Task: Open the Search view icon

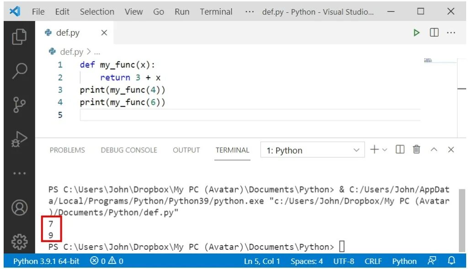Action: tap(19, 71)
